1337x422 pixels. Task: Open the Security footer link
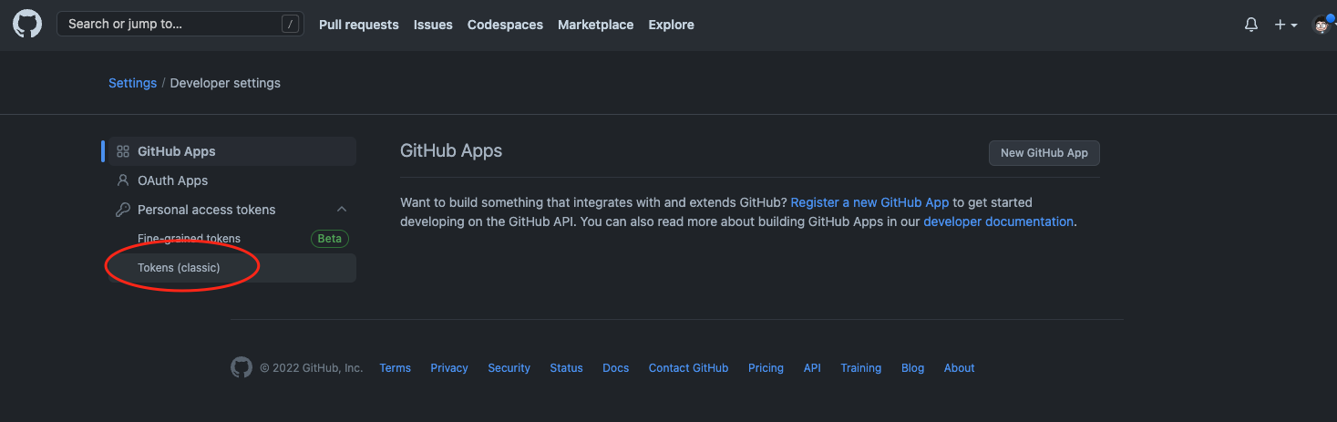(509, 368)
